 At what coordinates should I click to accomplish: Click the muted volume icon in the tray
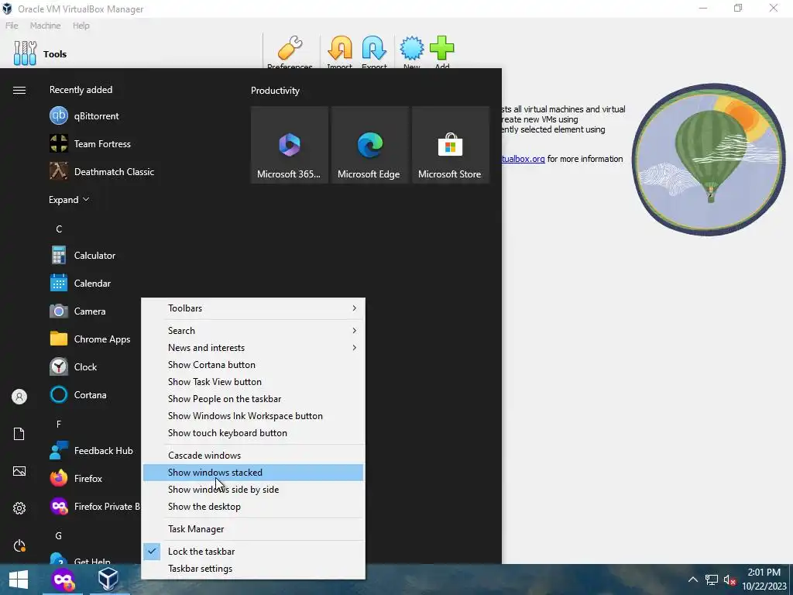tap(729, 580)
